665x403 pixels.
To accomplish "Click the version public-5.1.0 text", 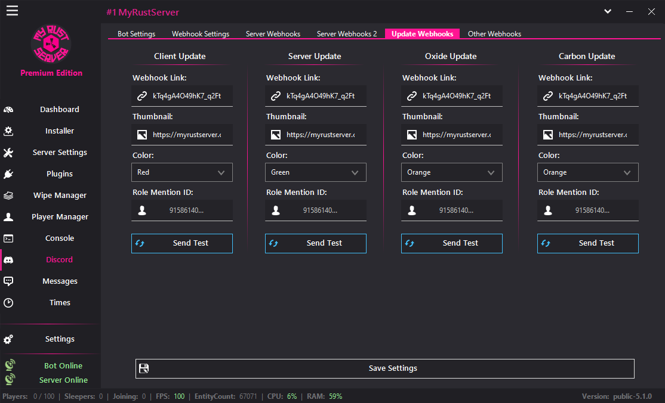I will (617, 396).
